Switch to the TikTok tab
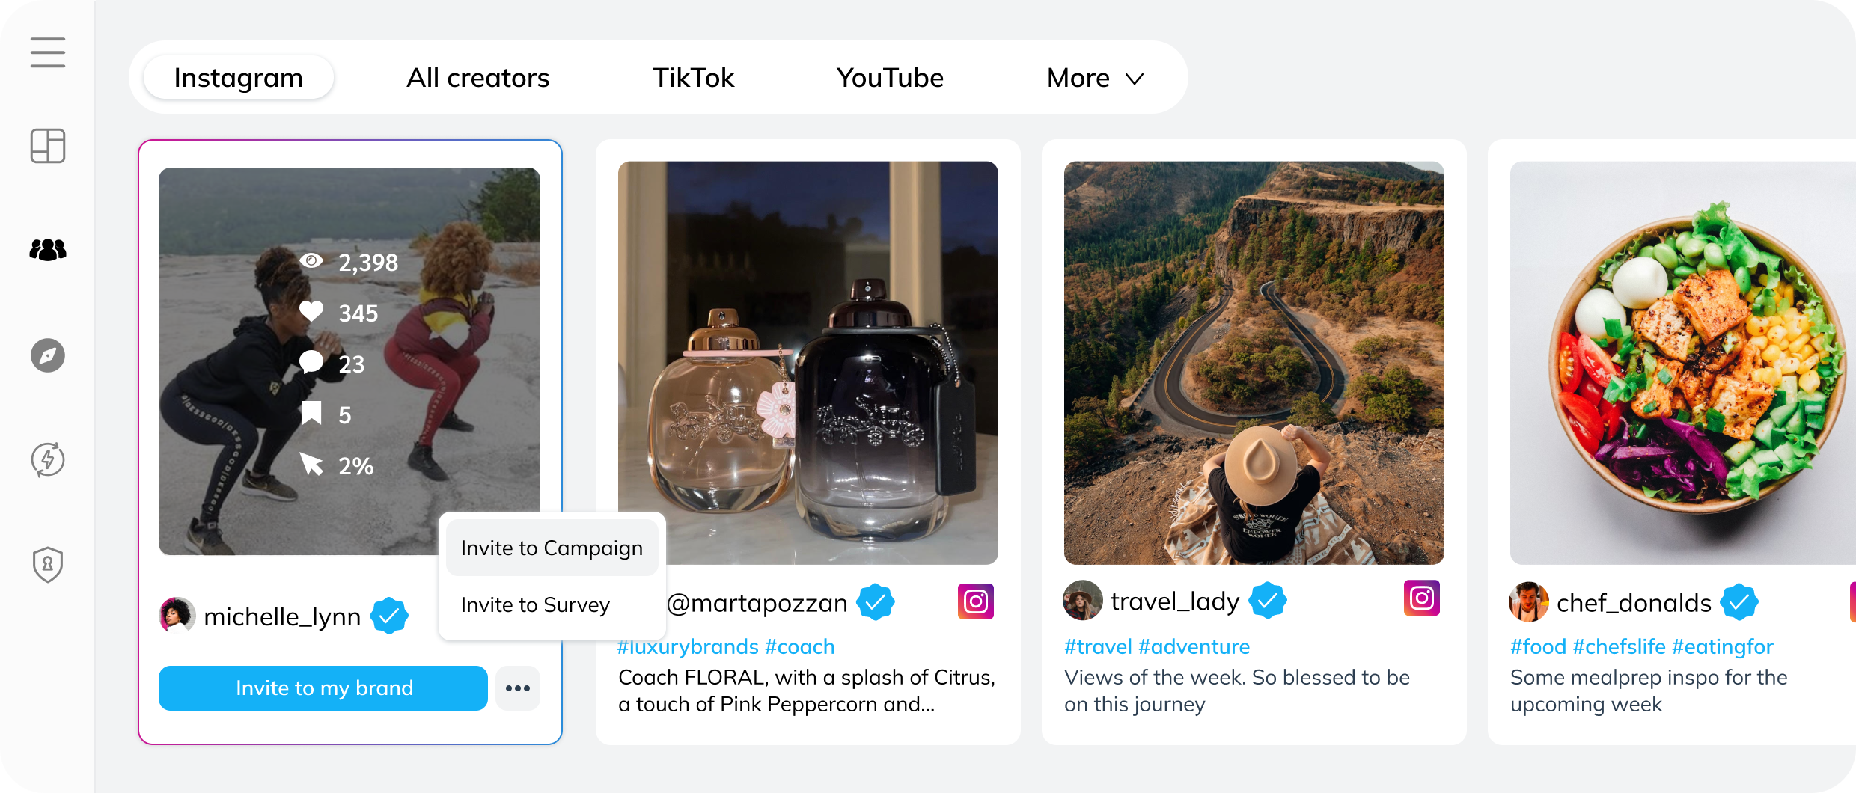Viewport: 1856px width, 793px height. click(693, 78)
